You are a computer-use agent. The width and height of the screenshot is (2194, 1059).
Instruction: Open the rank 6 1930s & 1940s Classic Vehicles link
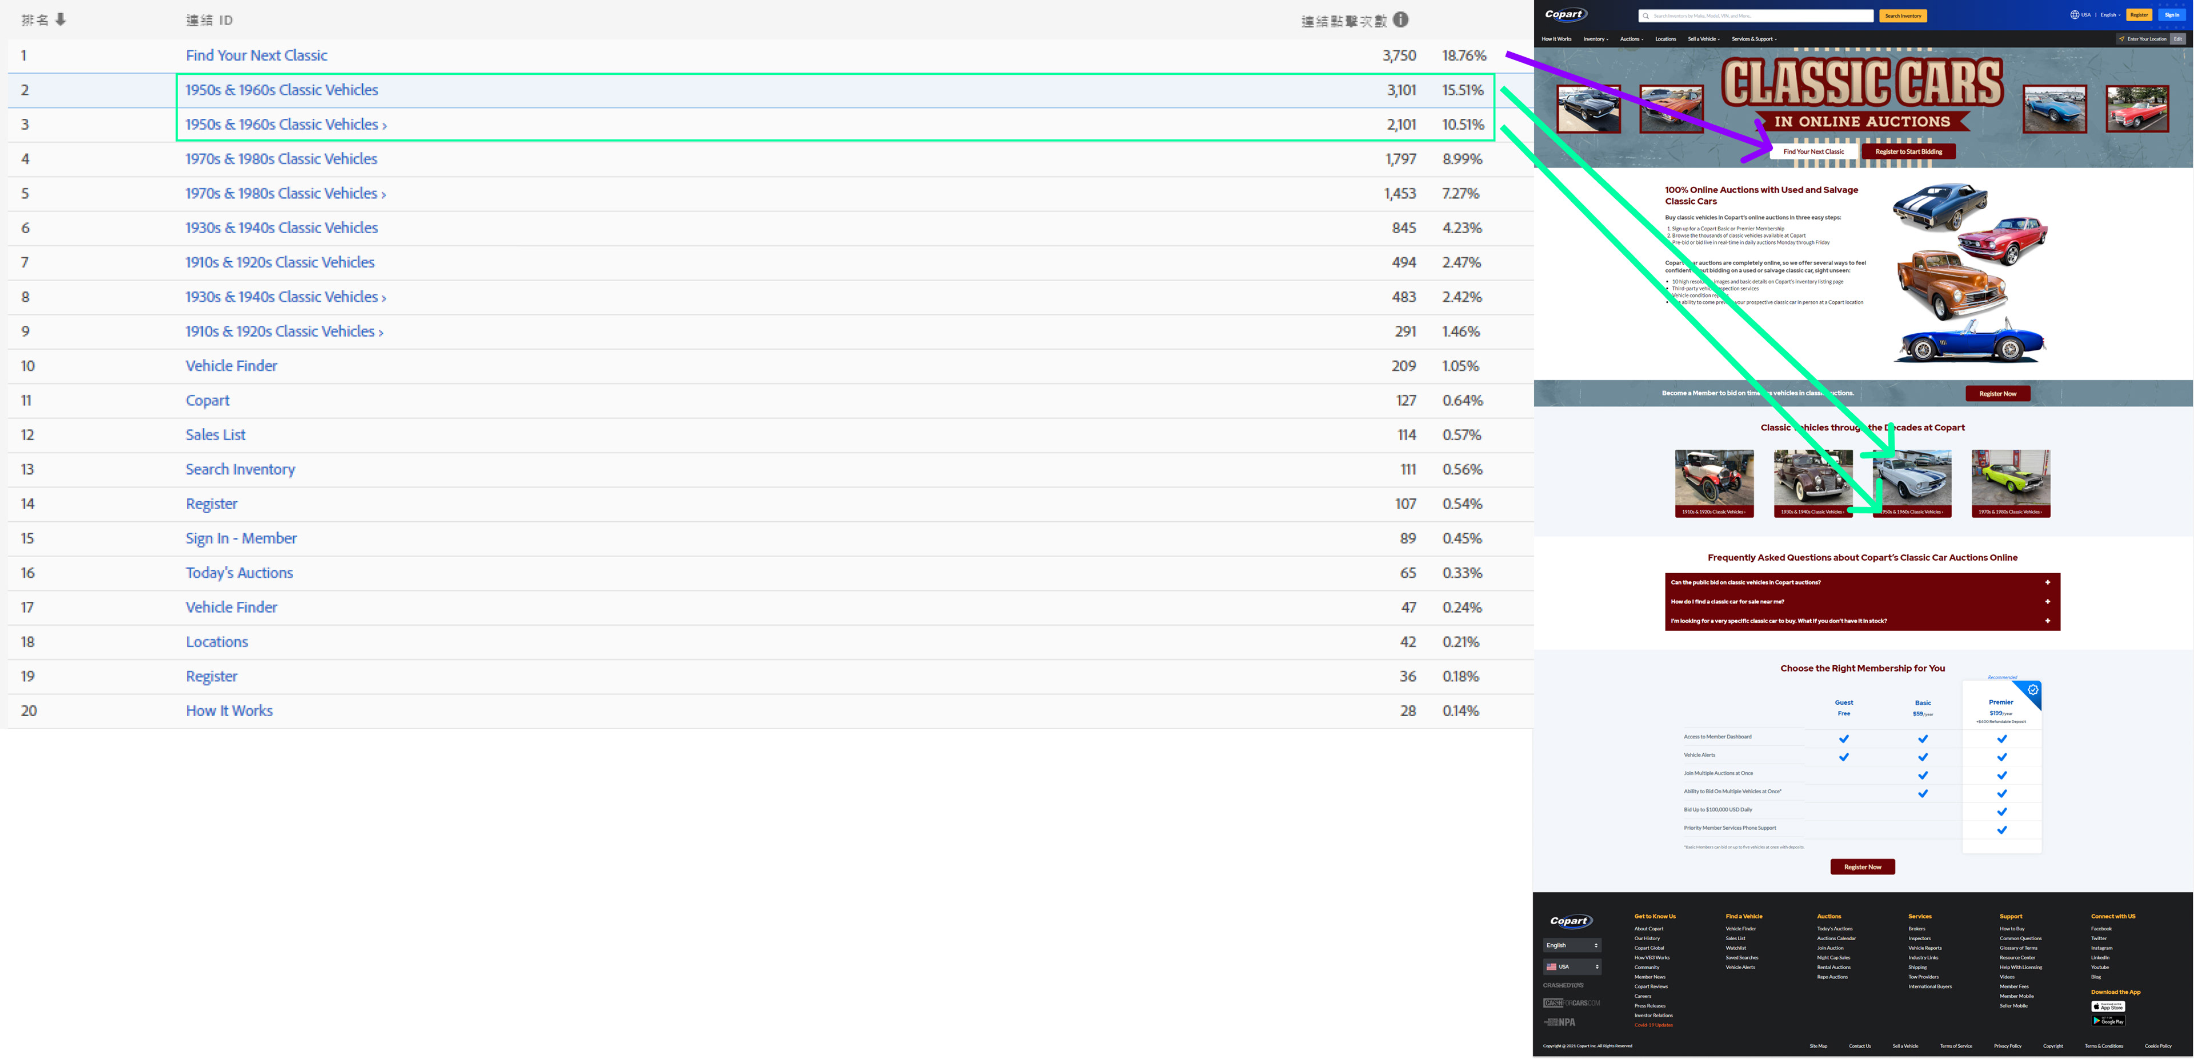point(282,229)
